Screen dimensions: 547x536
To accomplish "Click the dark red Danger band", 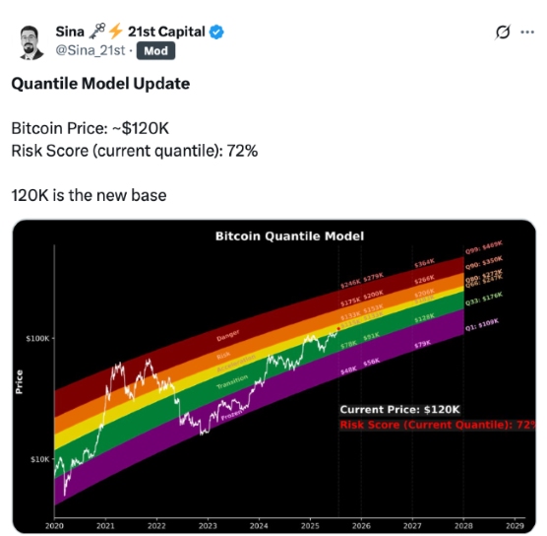I will coord(228,335).
